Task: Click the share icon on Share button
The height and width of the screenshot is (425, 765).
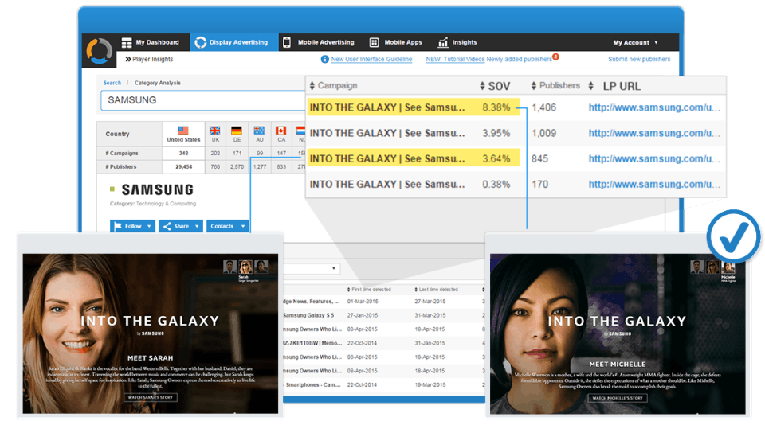Action: pyautogui.click(x=167, y=226)
